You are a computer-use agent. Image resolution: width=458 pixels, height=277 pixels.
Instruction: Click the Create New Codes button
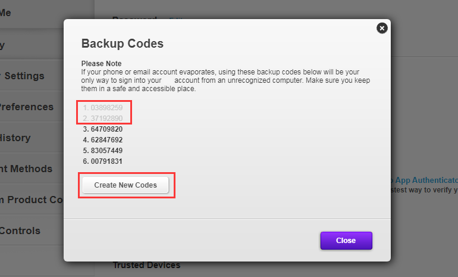click(126, 185)
